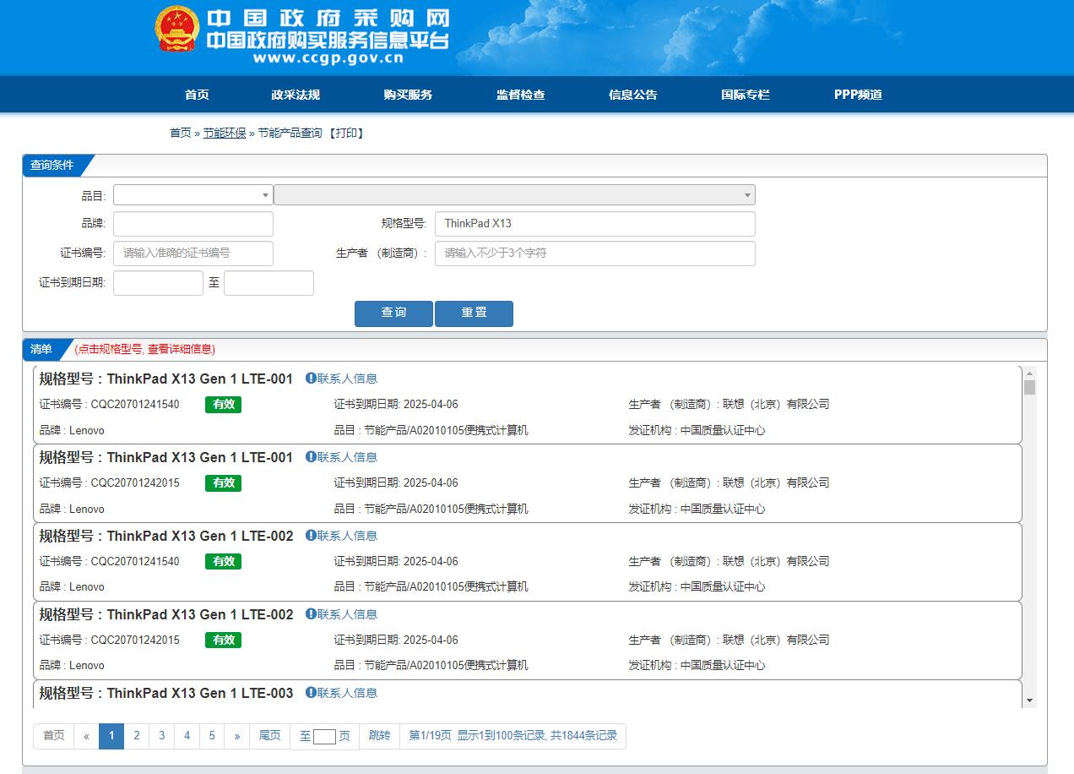Go to page 4 of results

point(187,736)
